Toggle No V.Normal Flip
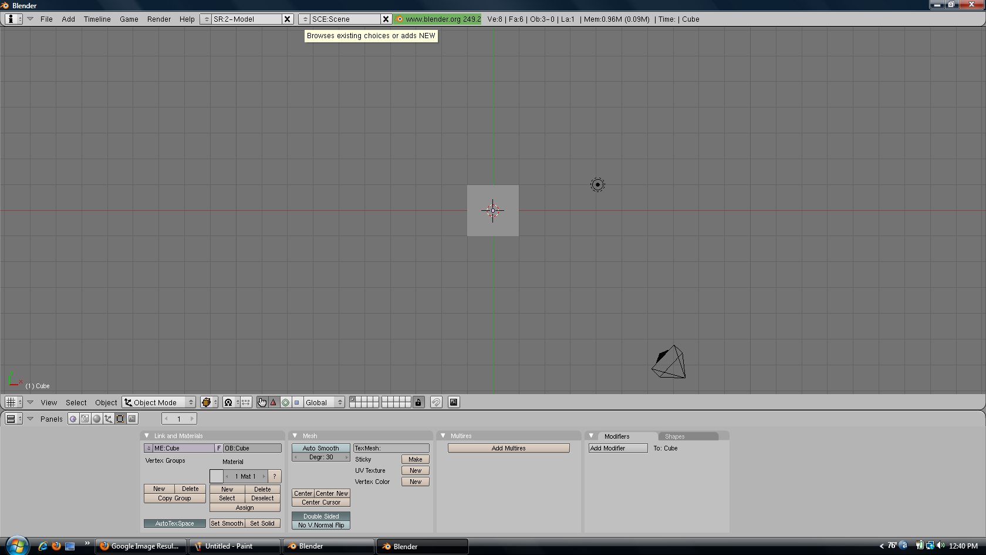The image size is (986, 555). pyautogui.click(x=321, y=525)
